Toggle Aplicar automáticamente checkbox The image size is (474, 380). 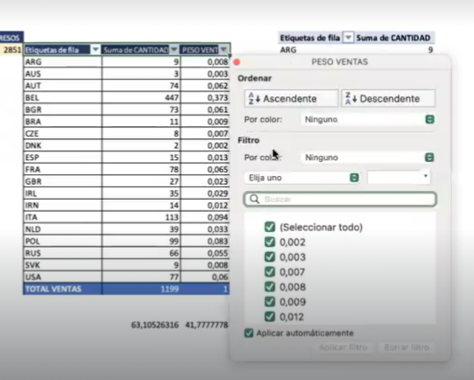point(249,333)
